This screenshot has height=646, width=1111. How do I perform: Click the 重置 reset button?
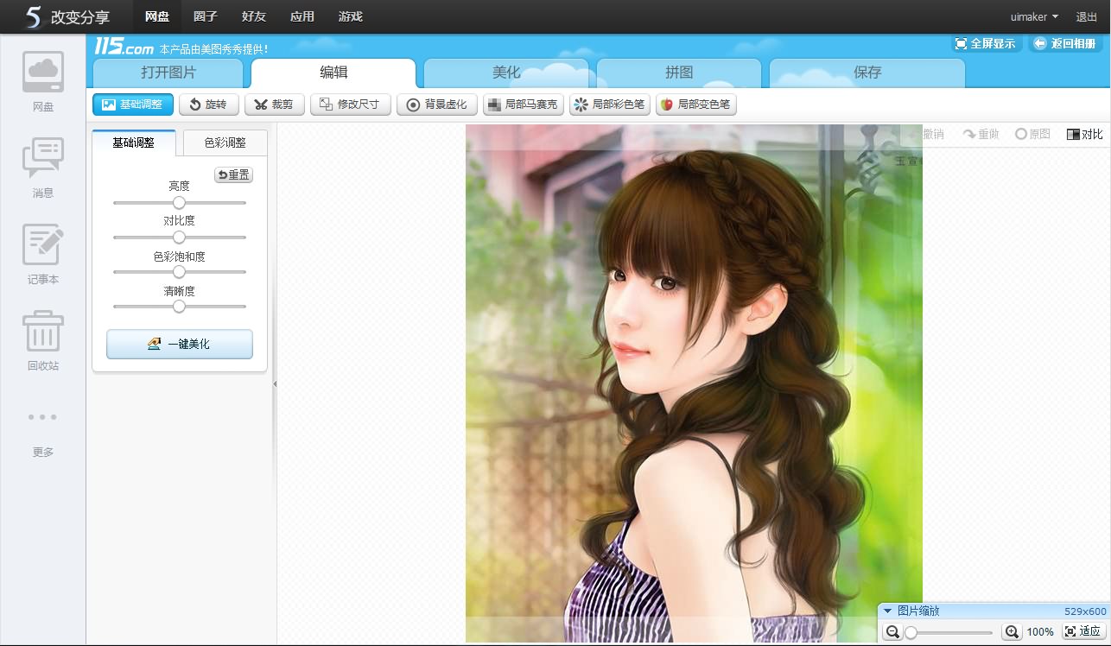(233, 175)
